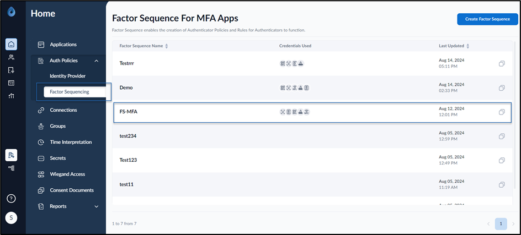
Task: Sort by Last Updated column
Action: point(468,46)
